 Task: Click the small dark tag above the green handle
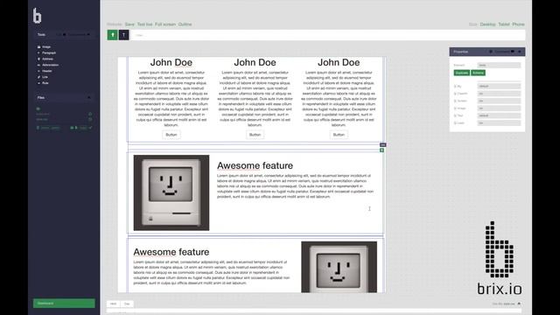click(383, 144)
